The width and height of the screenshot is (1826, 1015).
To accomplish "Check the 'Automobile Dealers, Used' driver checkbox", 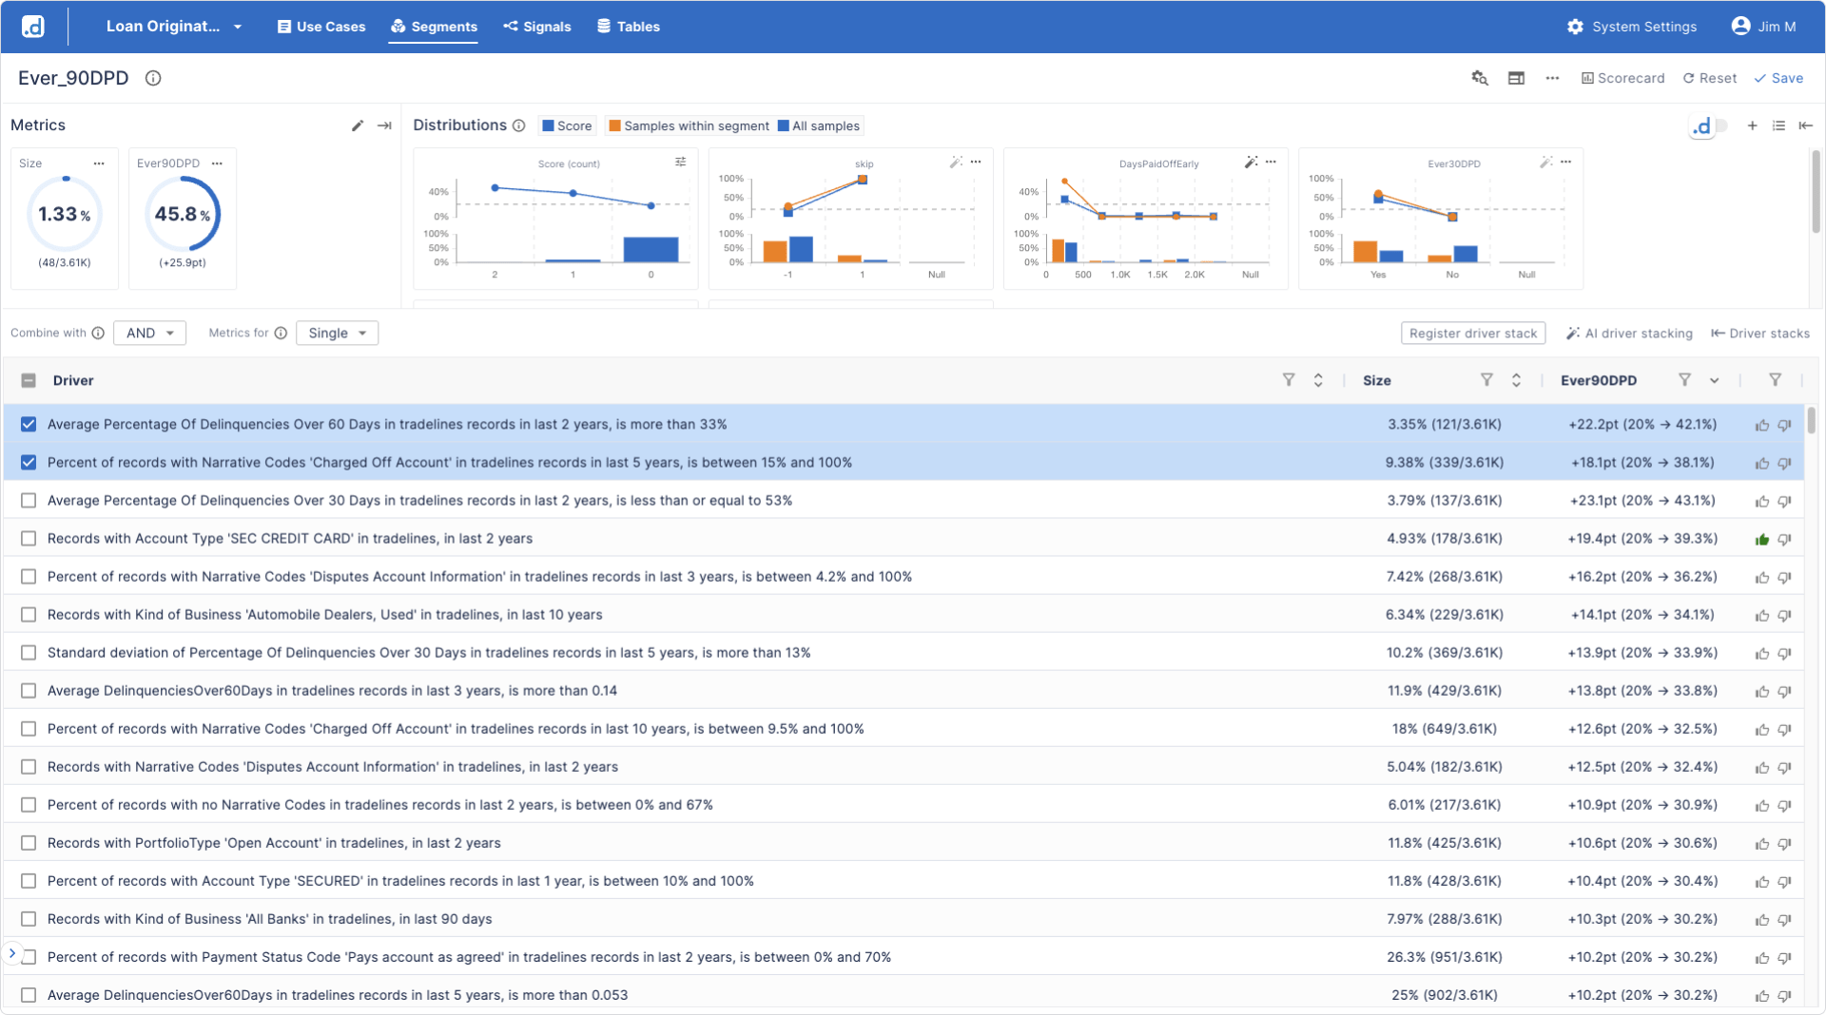I will click(29, 615).
